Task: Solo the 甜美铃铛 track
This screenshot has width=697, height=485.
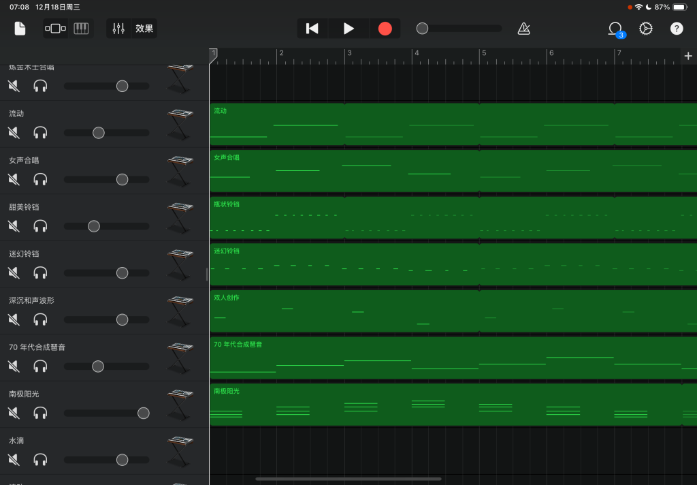Action: (x=40, y=226)
